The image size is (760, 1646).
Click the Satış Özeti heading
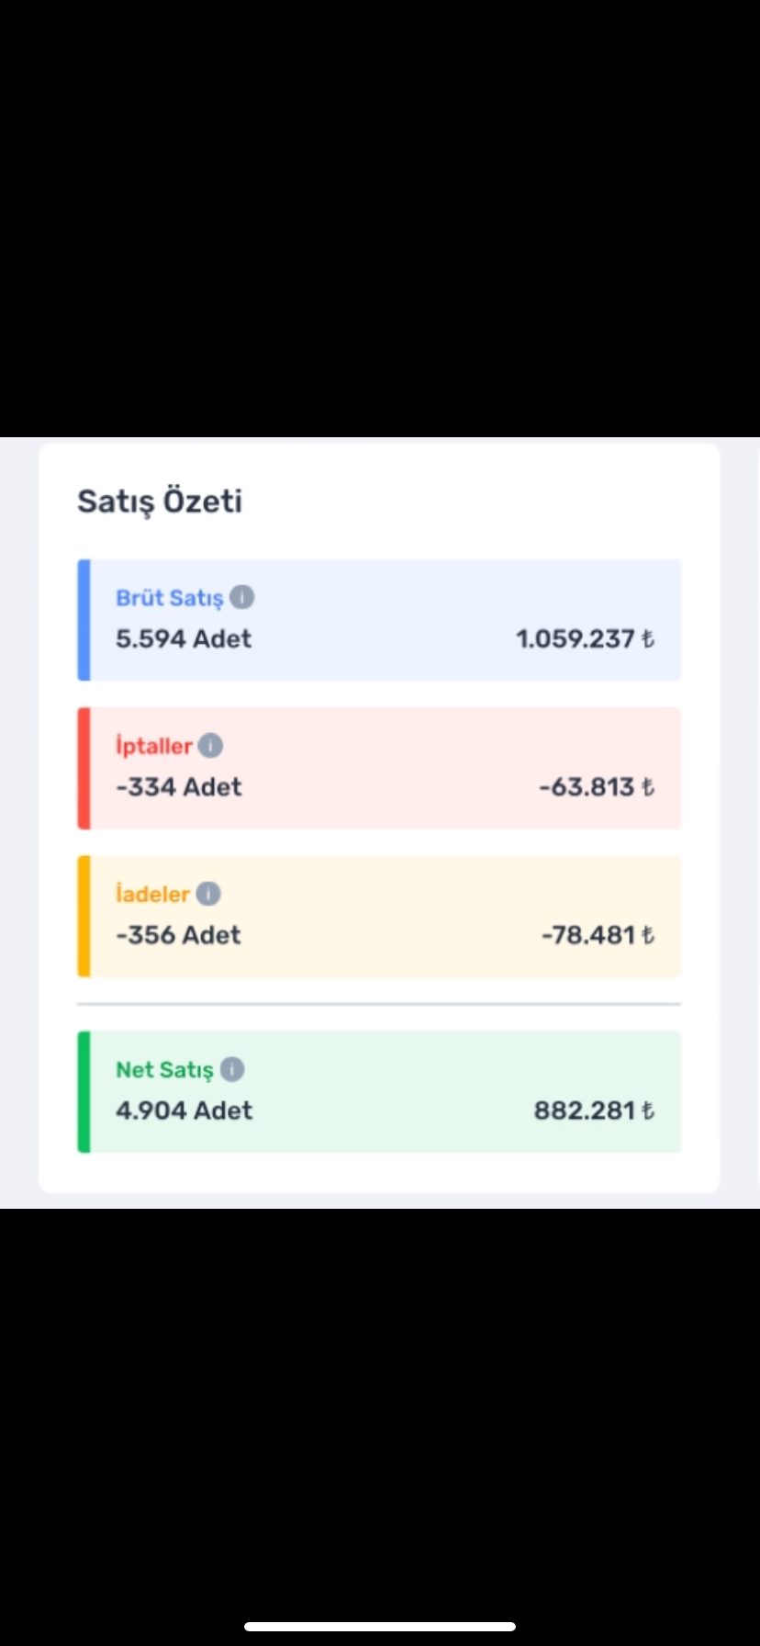click(160, 502)
